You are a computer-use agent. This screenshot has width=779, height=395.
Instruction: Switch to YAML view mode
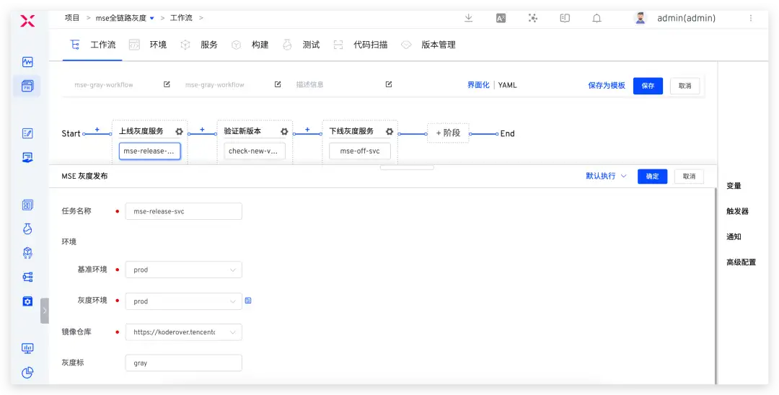[507, 85]
